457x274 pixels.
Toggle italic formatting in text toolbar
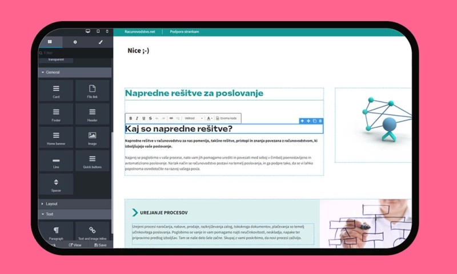[x=137, y=118]
